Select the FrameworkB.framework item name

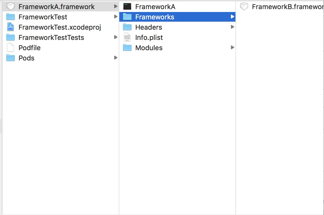pyautogui.click(x=288, y=7)
